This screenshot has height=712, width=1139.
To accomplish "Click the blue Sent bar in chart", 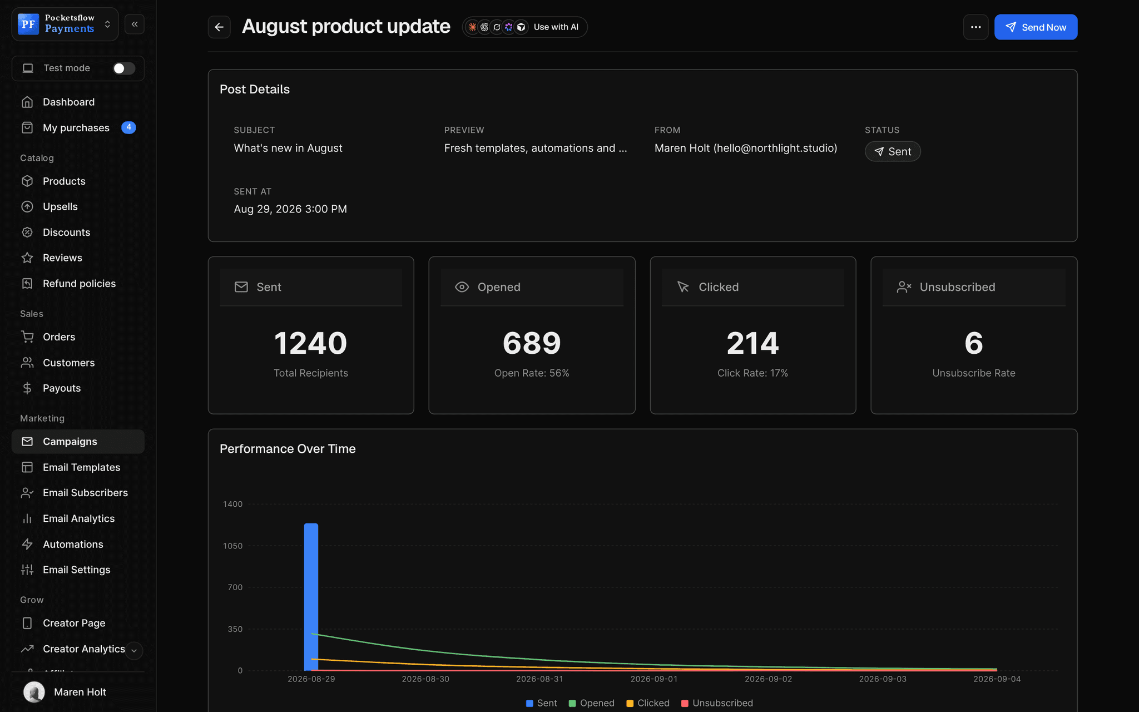I will 311,596.
